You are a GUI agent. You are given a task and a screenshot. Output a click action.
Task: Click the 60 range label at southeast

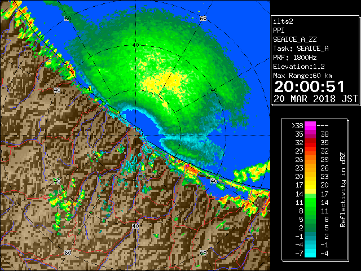pyautogui.click(x=203, y=253)
